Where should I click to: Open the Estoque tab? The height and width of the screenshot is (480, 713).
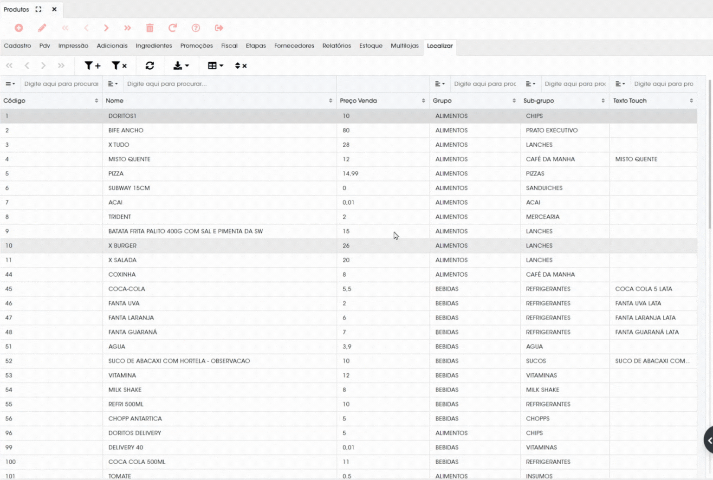click(371, 45)
